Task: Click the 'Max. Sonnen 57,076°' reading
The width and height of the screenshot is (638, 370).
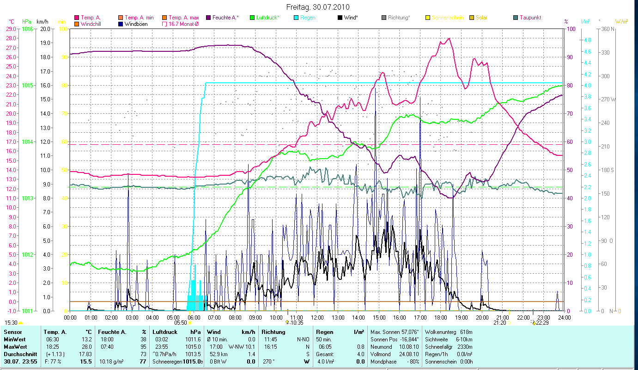Action: tap(395, 332)
